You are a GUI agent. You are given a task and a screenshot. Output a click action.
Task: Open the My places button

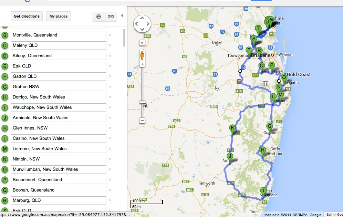point(59,16)
